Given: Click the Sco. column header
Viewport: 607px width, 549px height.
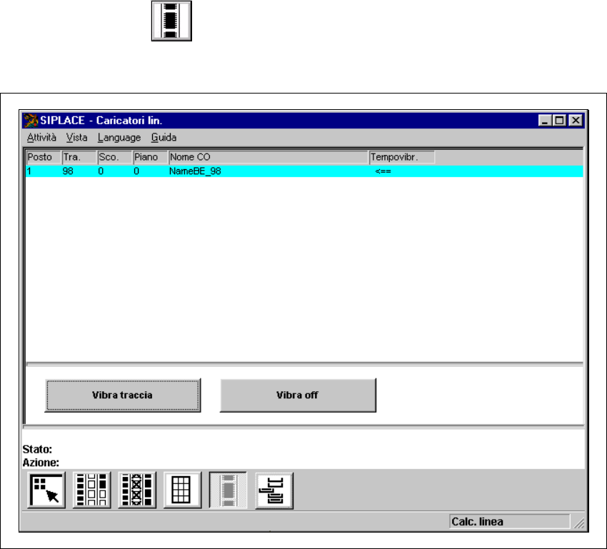Looking at the screenshot, I should 114,157.
